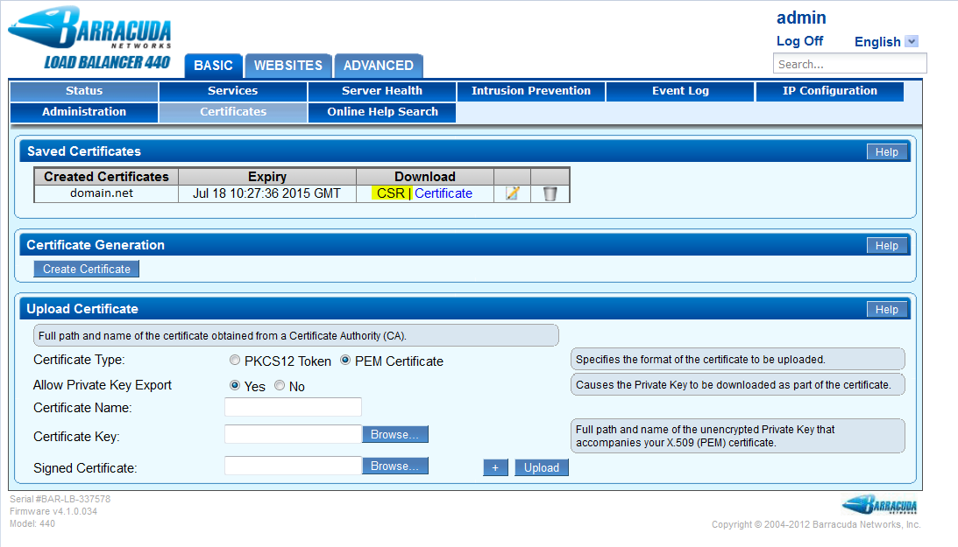Click the Certificate Key path field
Screen dimensions: 958x547
point(293,434)
